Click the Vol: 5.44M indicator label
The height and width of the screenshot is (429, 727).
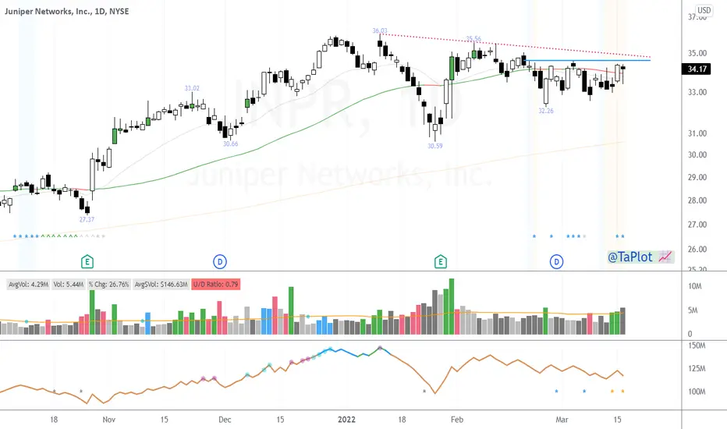[x=68, y=284]
